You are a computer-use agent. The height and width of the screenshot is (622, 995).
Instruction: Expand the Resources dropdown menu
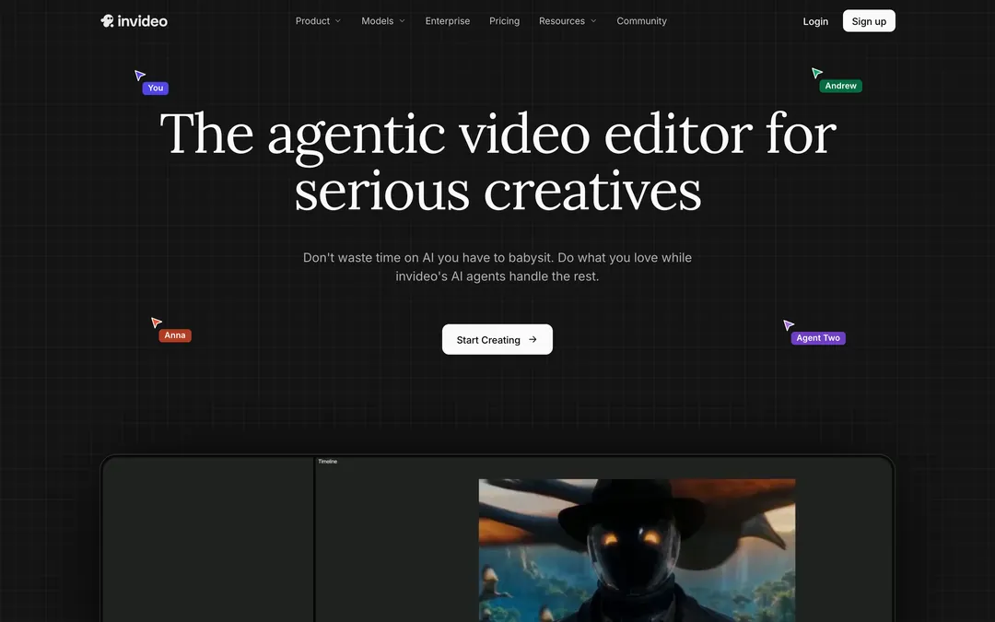click(568, 21)
